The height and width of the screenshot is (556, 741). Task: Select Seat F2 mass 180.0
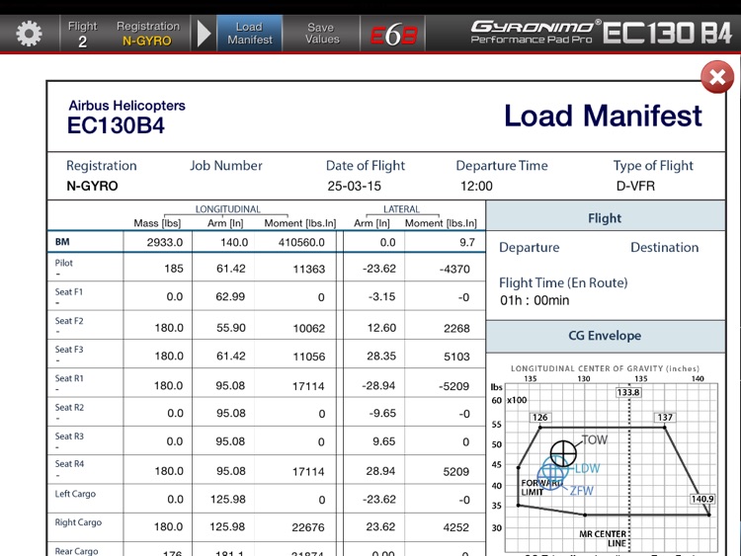(x=169, y=328)
